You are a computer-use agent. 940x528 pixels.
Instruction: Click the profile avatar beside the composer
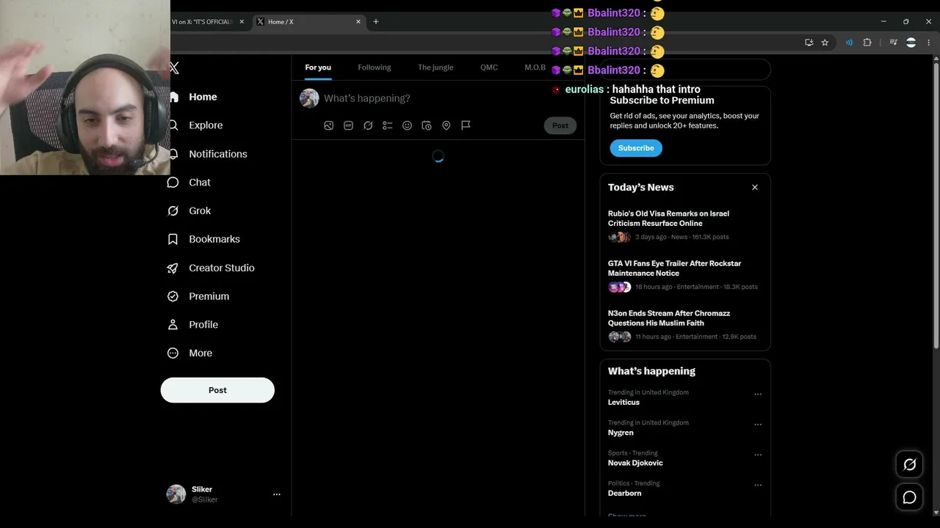click(309, 98)
